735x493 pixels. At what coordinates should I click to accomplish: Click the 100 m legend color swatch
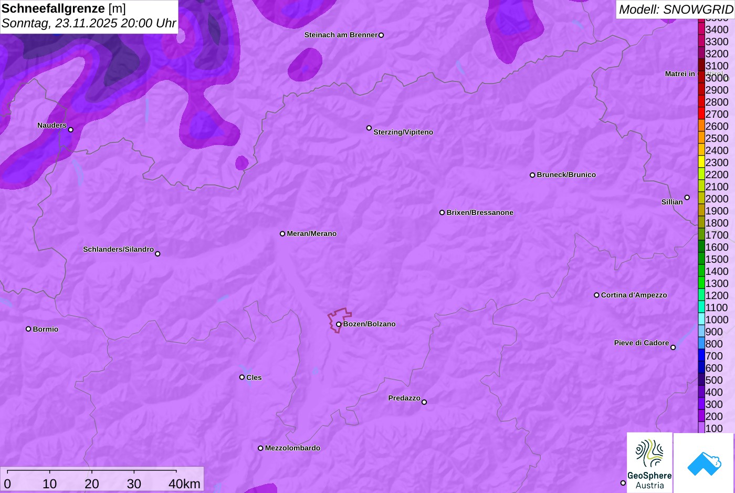pos(701,428)
